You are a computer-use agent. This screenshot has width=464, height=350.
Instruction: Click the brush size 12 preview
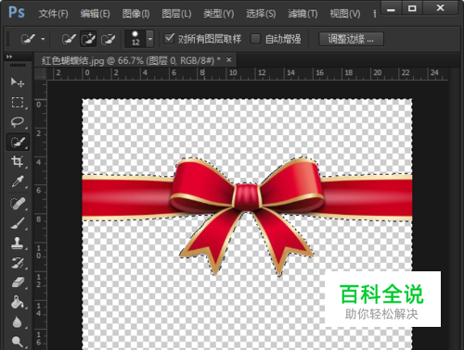point(135,39)
